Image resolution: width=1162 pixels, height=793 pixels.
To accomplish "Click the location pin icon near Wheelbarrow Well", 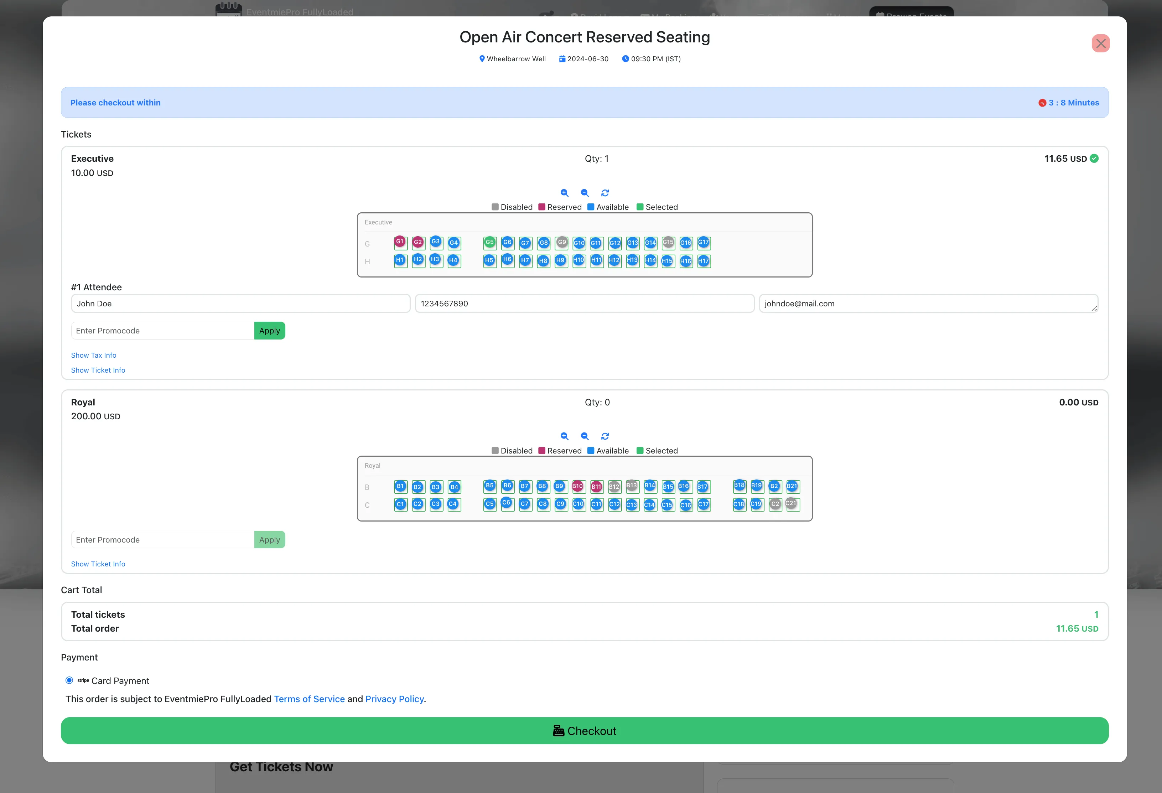I will 482,58.
